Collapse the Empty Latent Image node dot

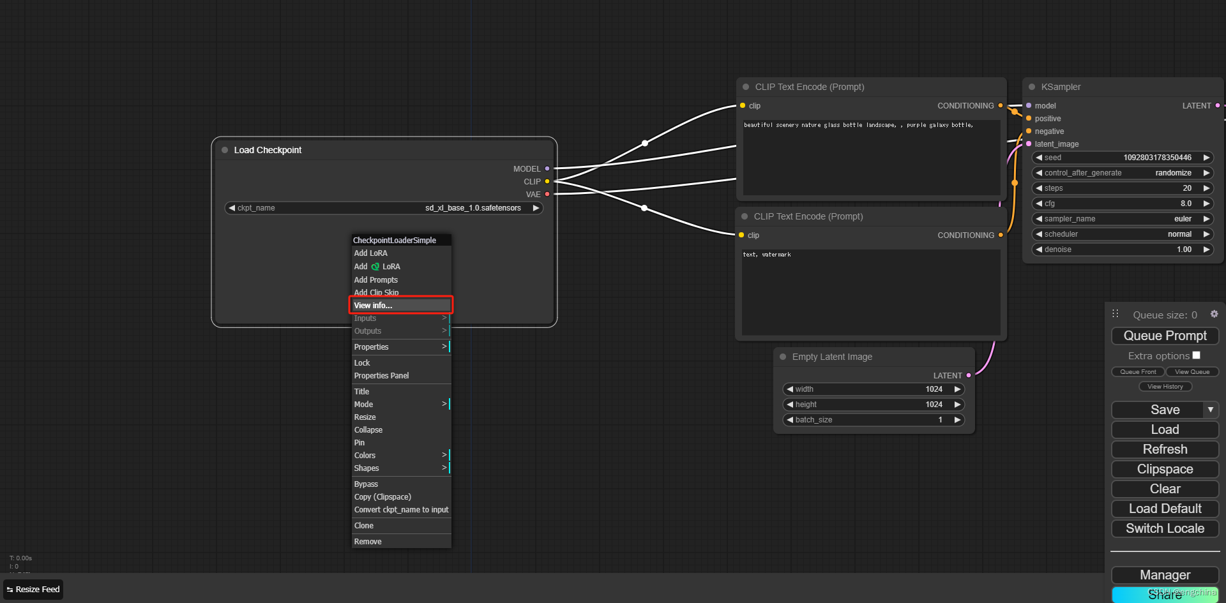[x=783, y=357]
